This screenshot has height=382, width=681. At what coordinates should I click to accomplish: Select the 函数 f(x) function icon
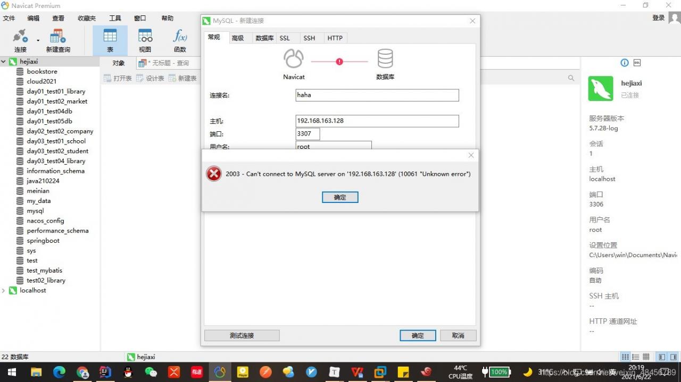(180, 36)
